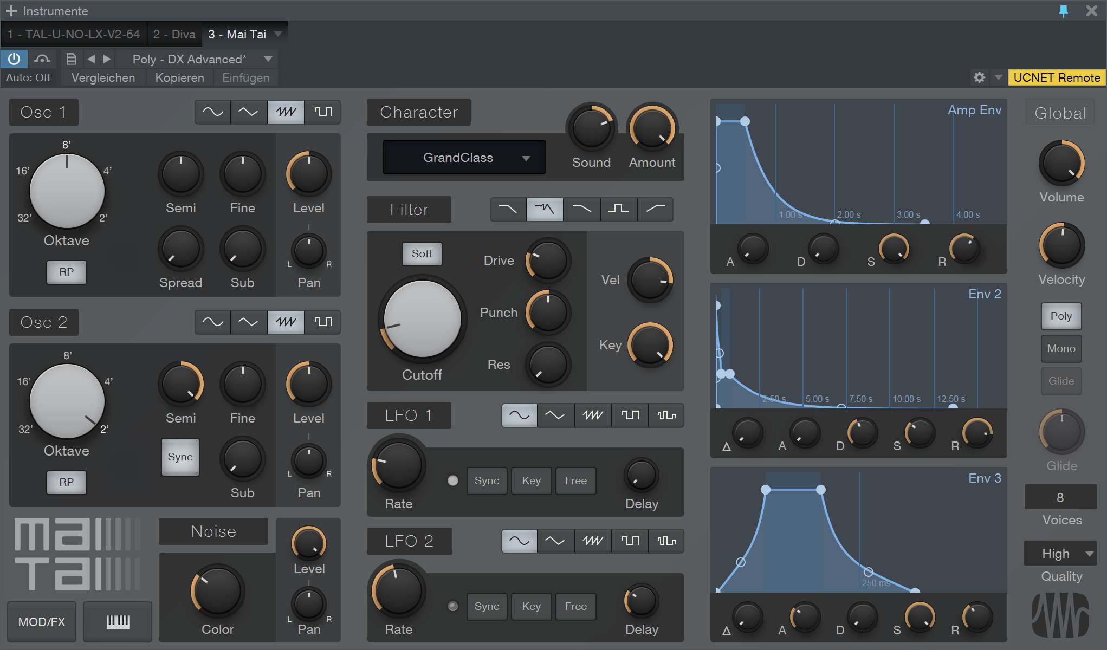The image size is (1107, 650).
Task: Click the Global Volume knob
Action: [x=1061, y=162]
